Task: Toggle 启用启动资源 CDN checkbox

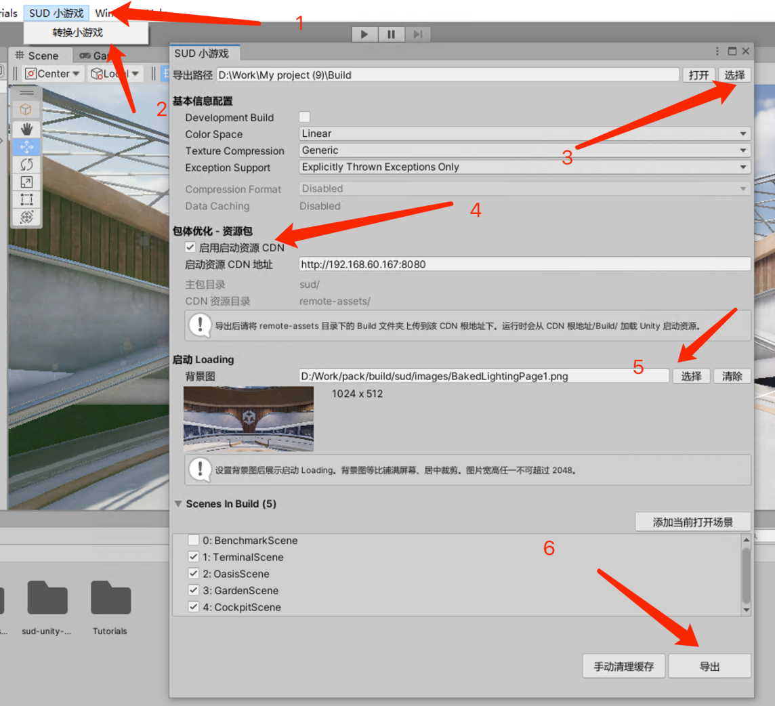Action: pos(190,247)
